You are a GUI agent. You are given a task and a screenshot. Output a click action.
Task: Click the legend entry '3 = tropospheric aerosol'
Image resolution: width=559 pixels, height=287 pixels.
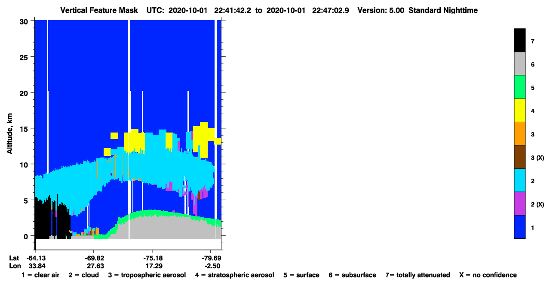[x=147, y=275]
